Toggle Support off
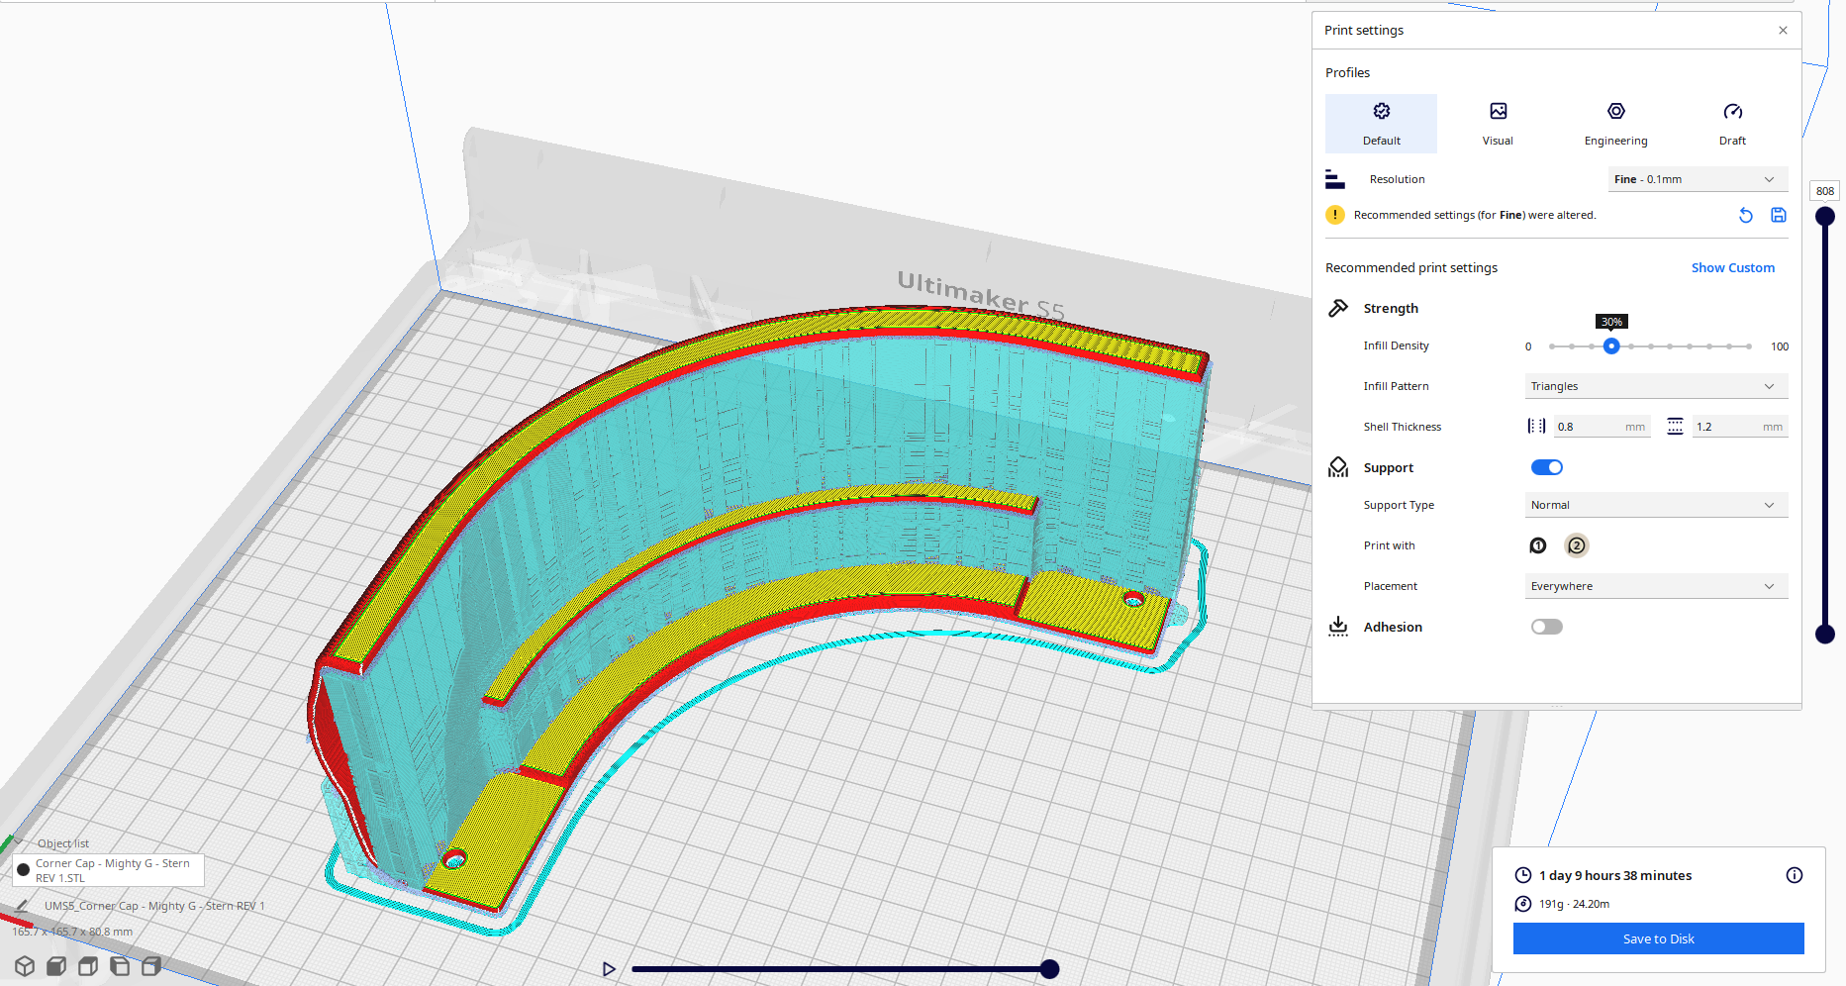The image size is (1846, 986). [x=1546, y=466]
